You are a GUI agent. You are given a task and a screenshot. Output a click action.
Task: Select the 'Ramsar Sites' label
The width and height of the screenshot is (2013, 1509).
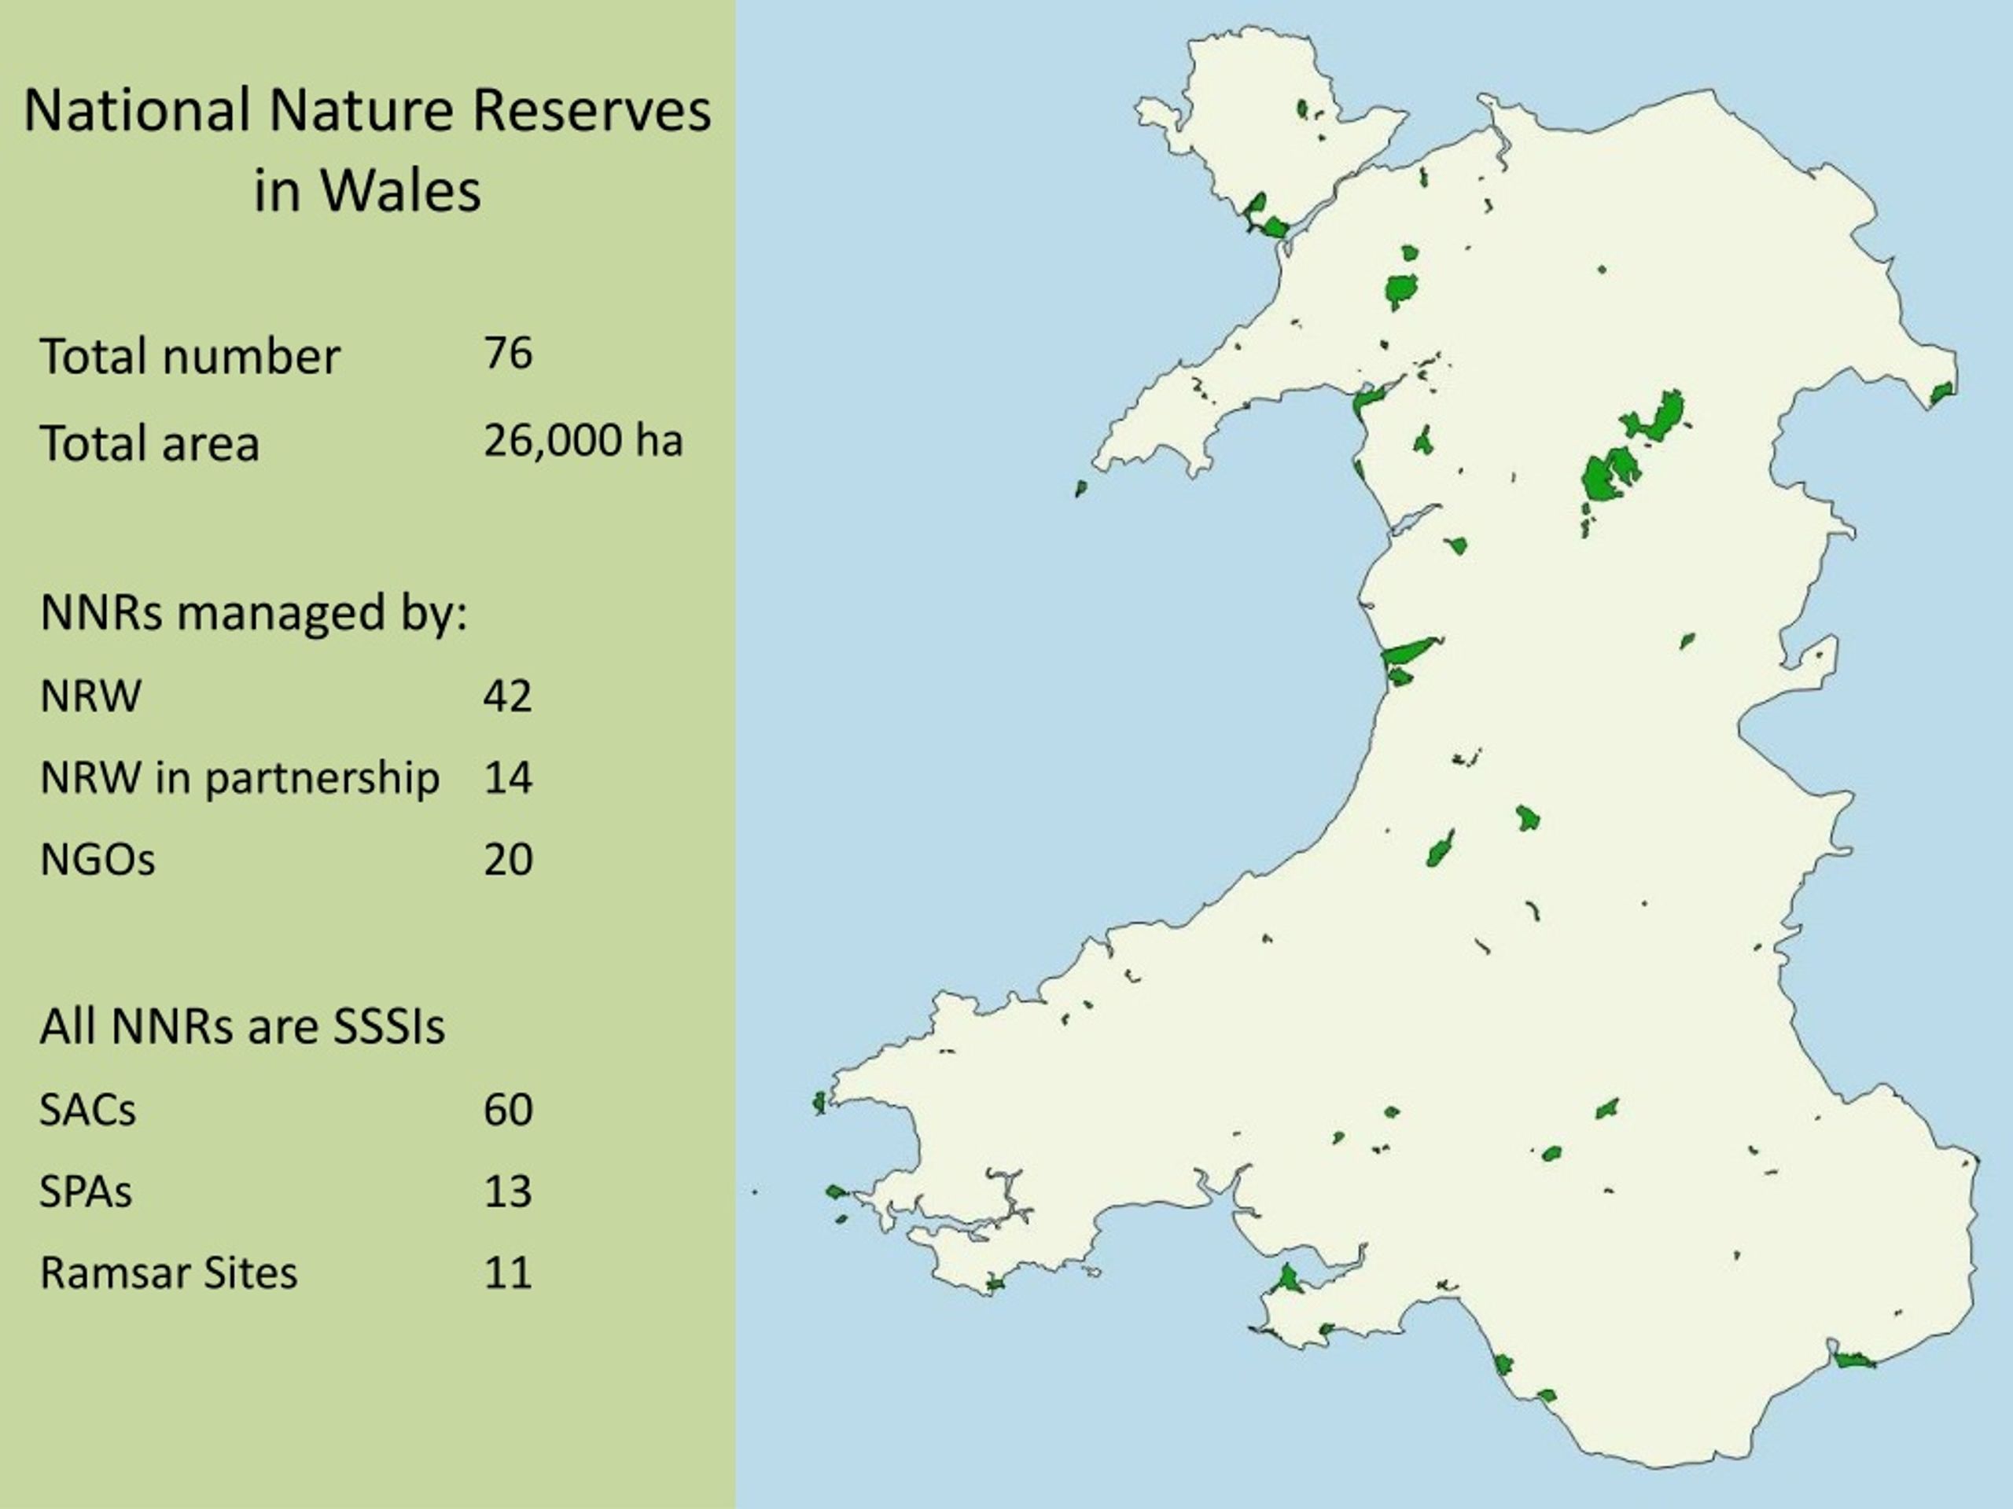(x=168, y=1273)
